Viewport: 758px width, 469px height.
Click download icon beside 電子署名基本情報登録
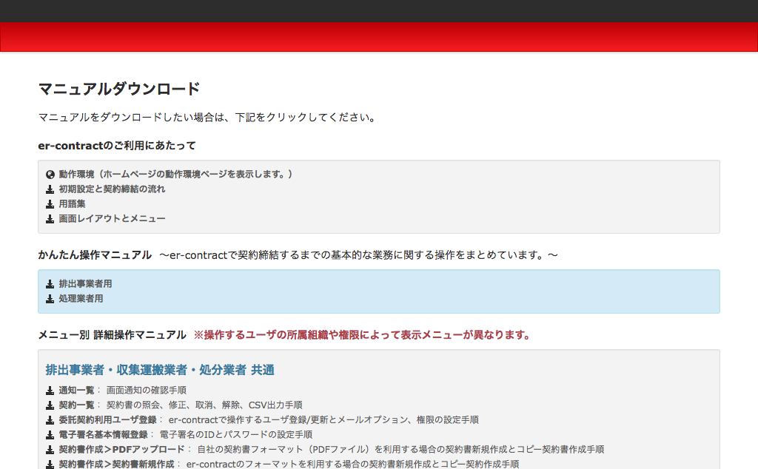click(x=50, y=435)
